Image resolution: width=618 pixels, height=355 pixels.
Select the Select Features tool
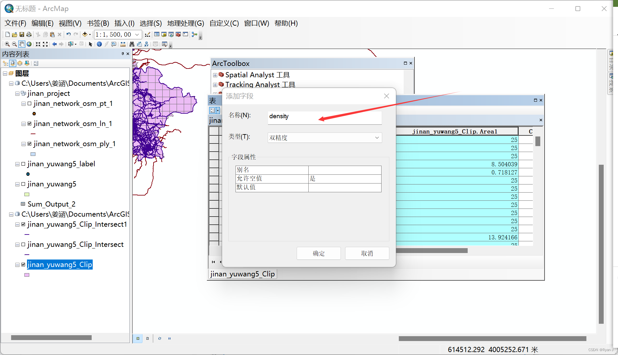[71, 44]
